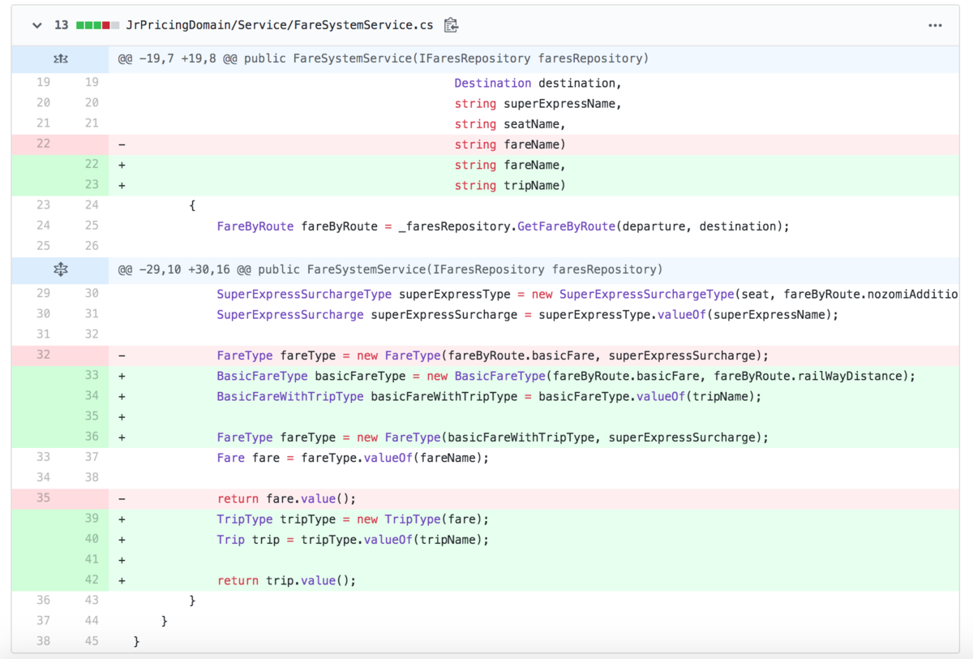Click the deleted line 'string fareName)'
The height and width of the screenshot is (659, 973).
point(509,144)
